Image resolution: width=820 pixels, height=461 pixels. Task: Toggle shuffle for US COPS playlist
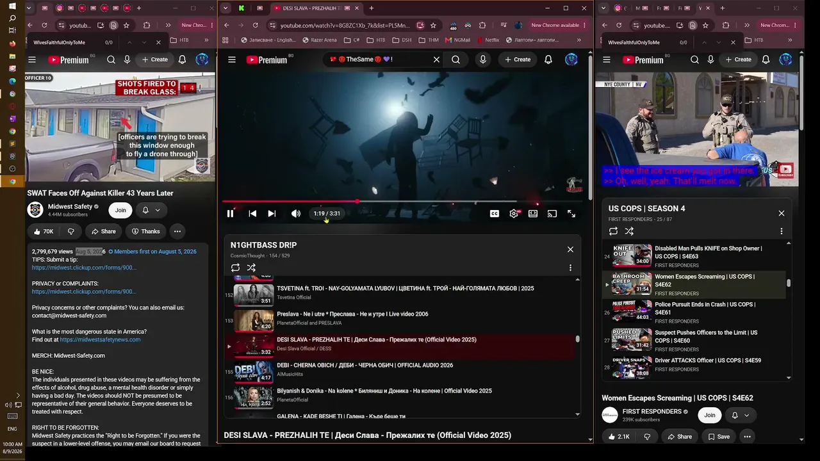click(x=629, y=231)
